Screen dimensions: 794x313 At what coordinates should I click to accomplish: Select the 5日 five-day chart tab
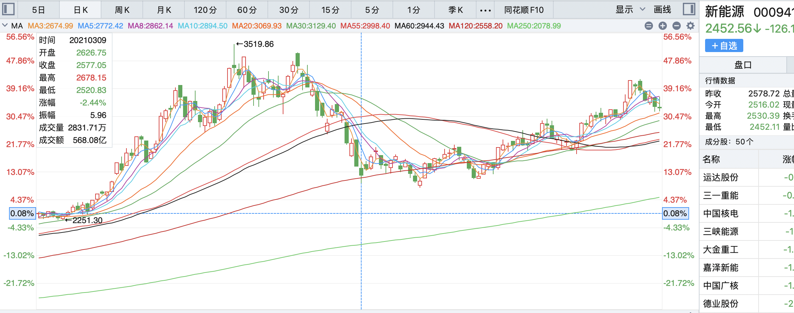coord(39,10)
